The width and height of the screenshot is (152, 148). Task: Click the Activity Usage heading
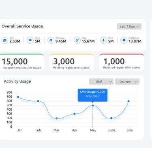[x=17, y=81]
